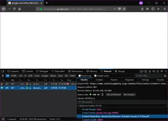Filter requests by JS
168x121 pixels.
pos(25,76)
